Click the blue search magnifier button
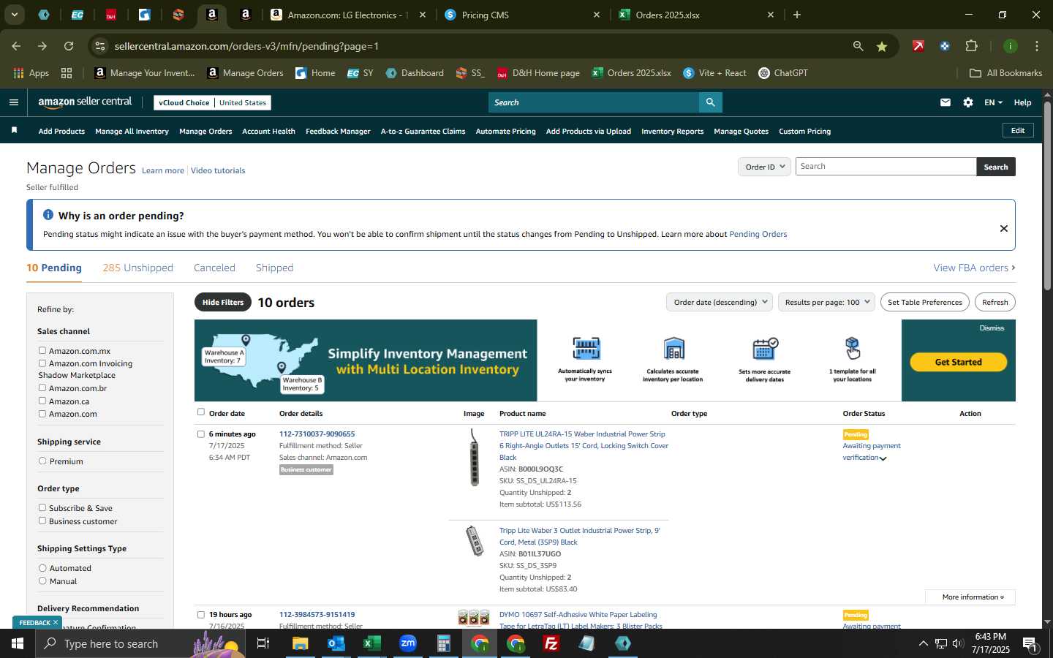The image size is (1053, 658). click(x=710, y=102)
